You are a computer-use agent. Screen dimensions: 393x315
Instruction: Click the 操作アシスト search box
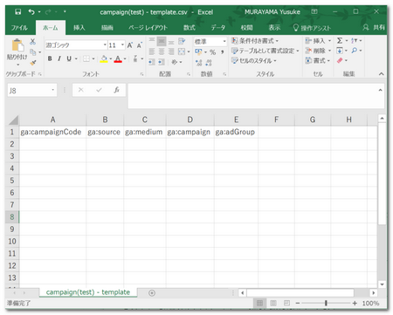312,28
